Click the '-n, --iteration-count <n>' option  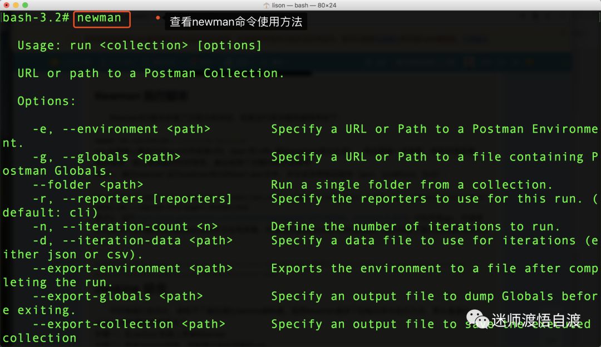(x=125, y=227)
